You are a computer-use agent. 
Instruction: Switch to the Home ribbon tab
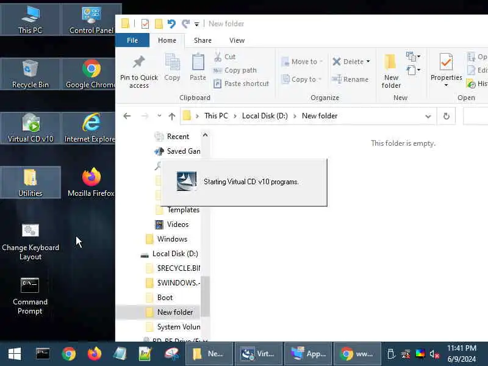167,40
